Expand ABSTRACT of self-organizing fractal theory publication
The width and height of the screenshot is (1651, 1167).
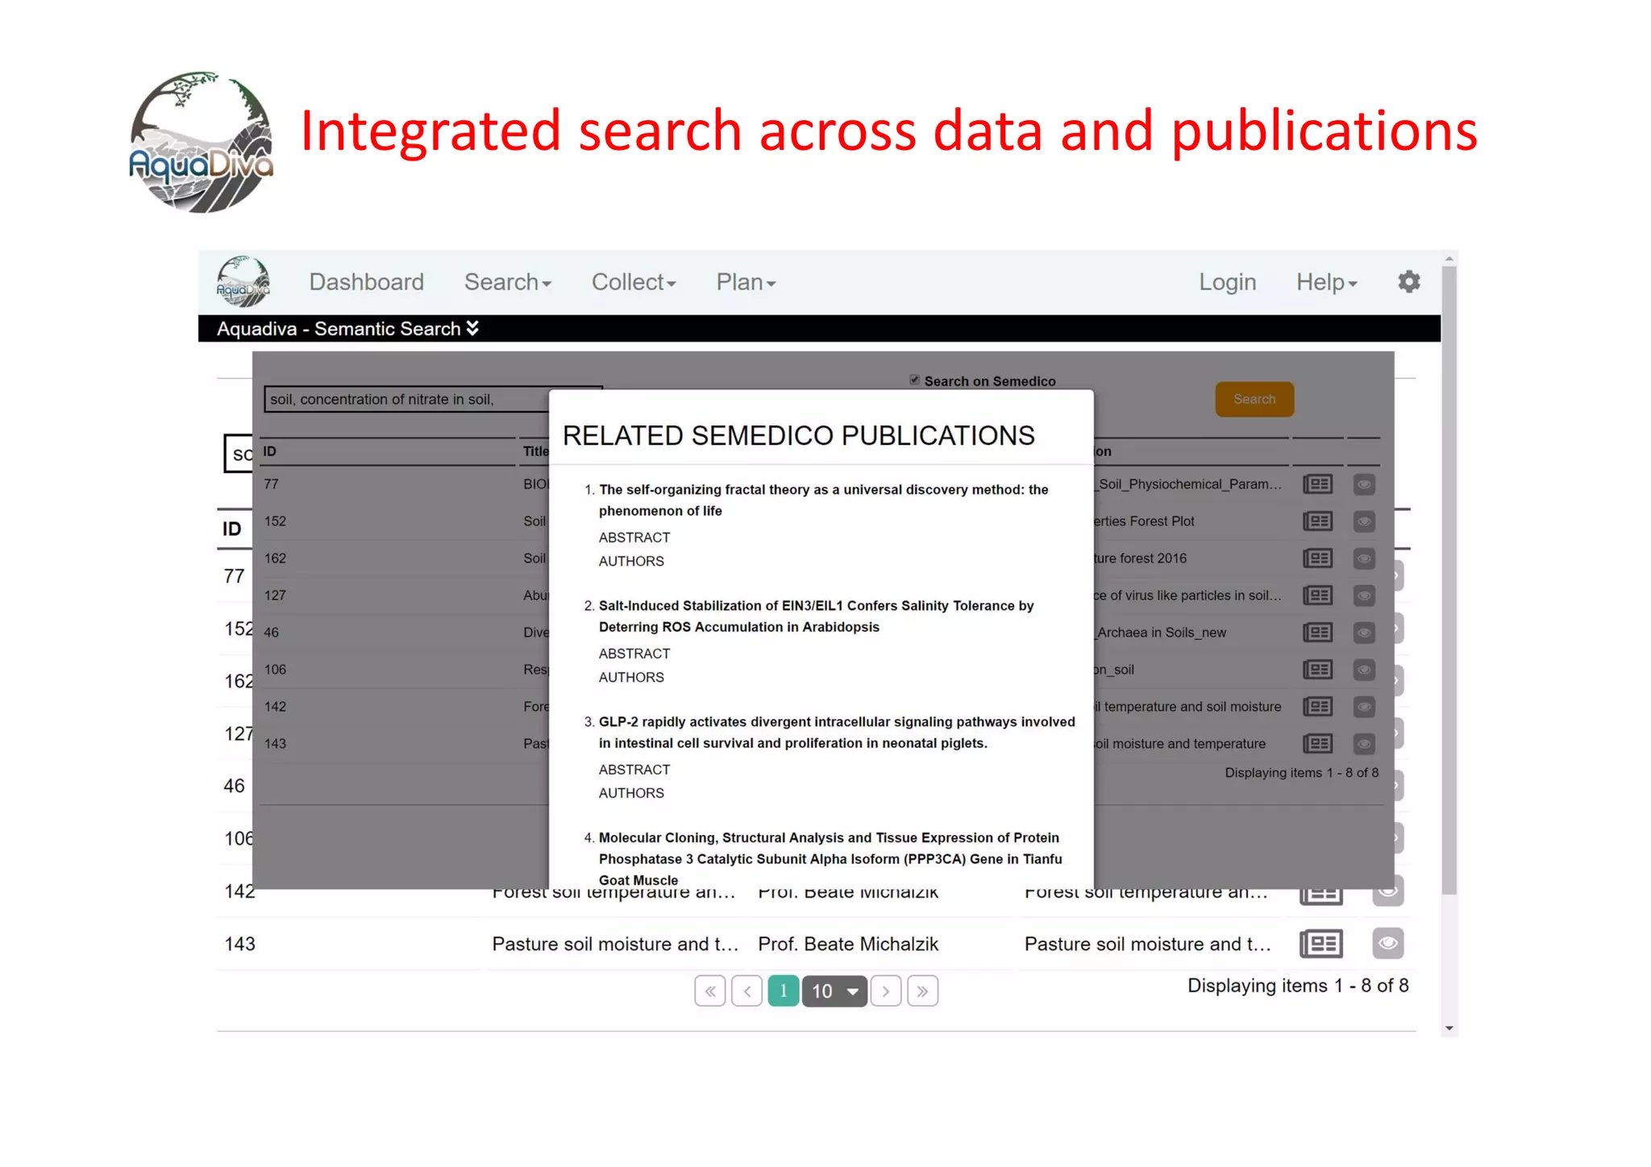pos(634,538)
